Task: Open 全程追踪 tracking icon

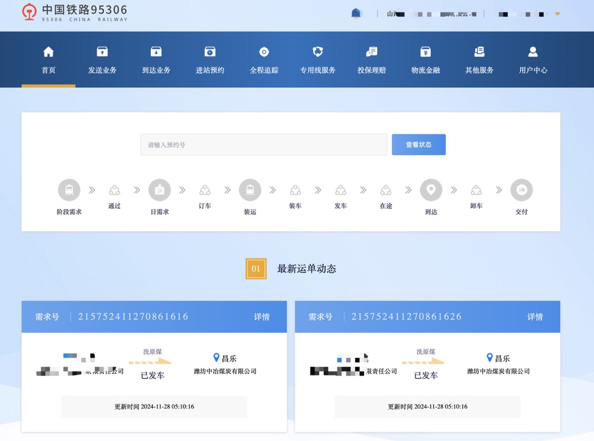Action: tap(264, 52)
